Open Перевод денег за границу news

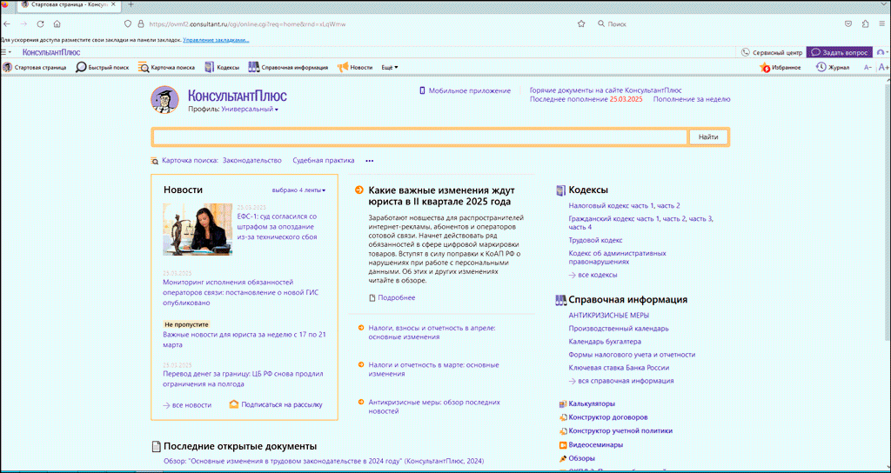point(243,379)
